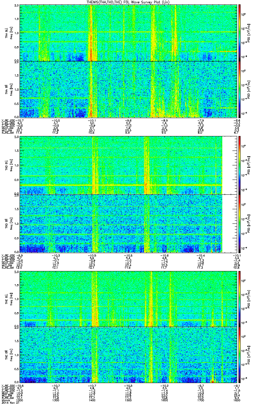Click the PSD [nT²/Hz] label of THA BL
253x405 pixels.
[249, 33]
